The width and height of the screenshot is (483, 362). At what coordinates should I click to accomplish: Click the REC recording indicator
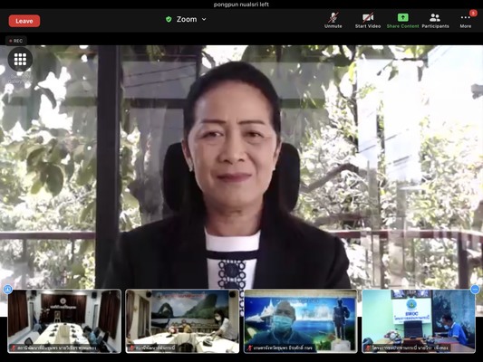point(15,41)
